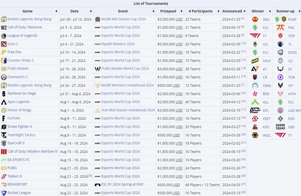This screenshot has height=196, width=301.
Task: Select the '40 Teams' participants cell
Action: (x=193, y=102)
